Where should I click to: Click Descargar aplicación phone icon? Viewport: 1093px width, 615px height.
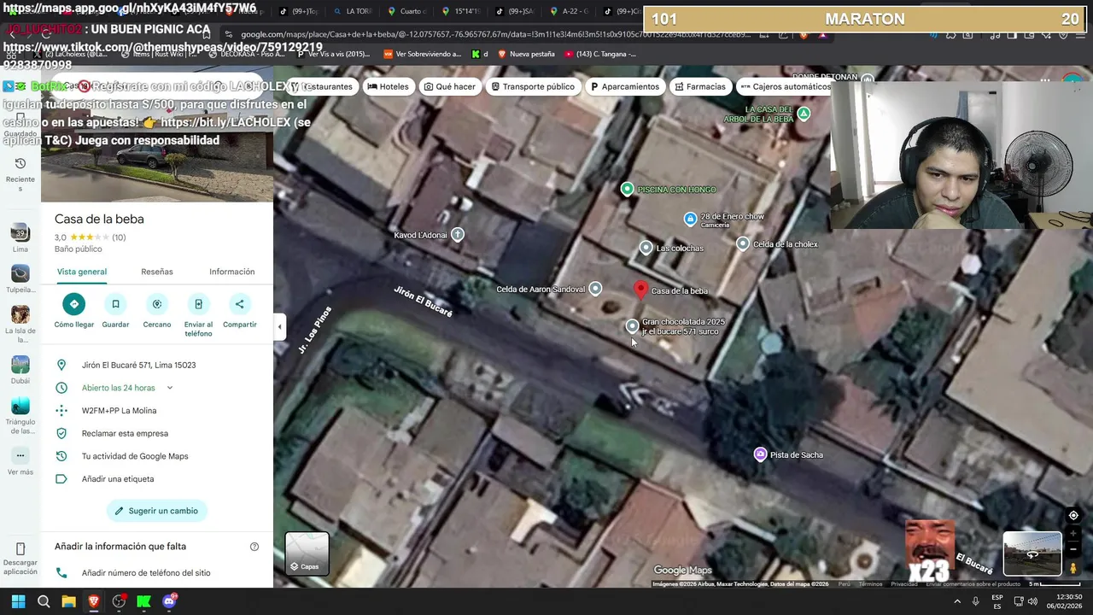pyautogui.click(x=20, y=548)
